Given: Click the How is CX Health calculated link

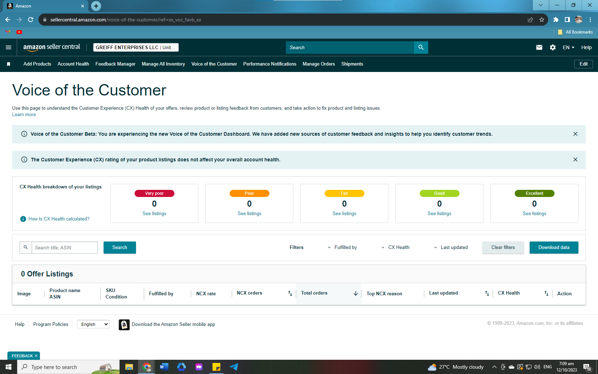Looking at the screenshot, I should 59,219.
